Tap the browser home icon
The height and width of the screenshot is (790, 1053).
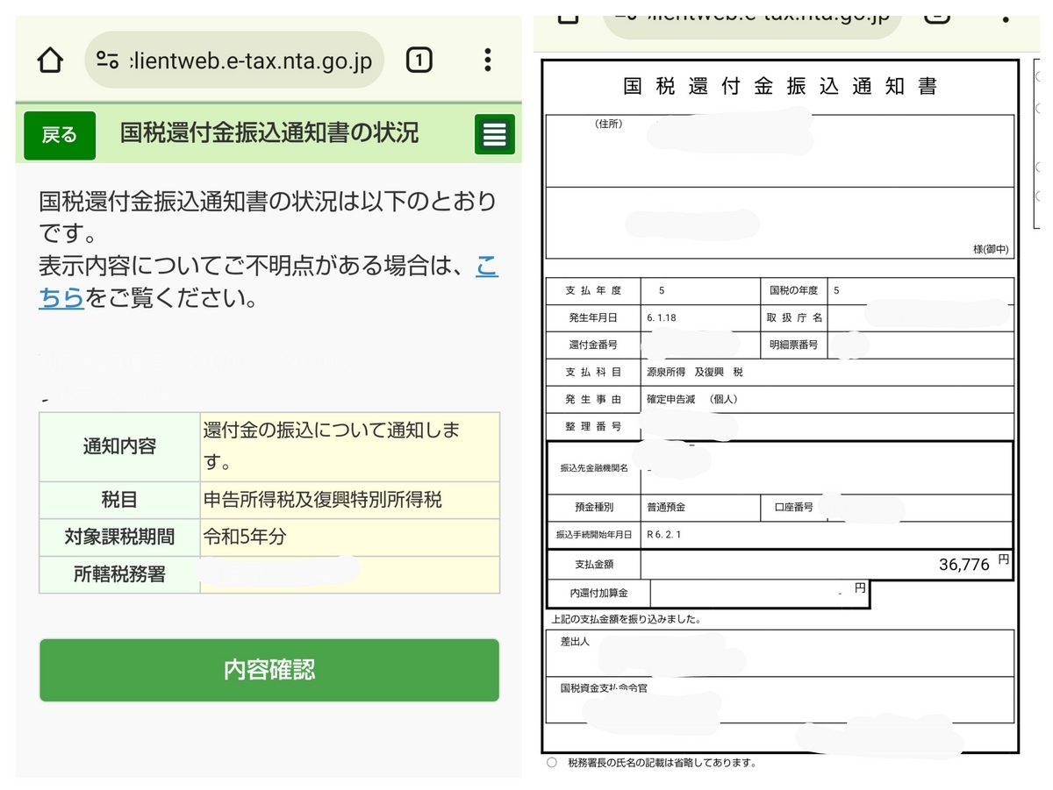click(50, 60)
